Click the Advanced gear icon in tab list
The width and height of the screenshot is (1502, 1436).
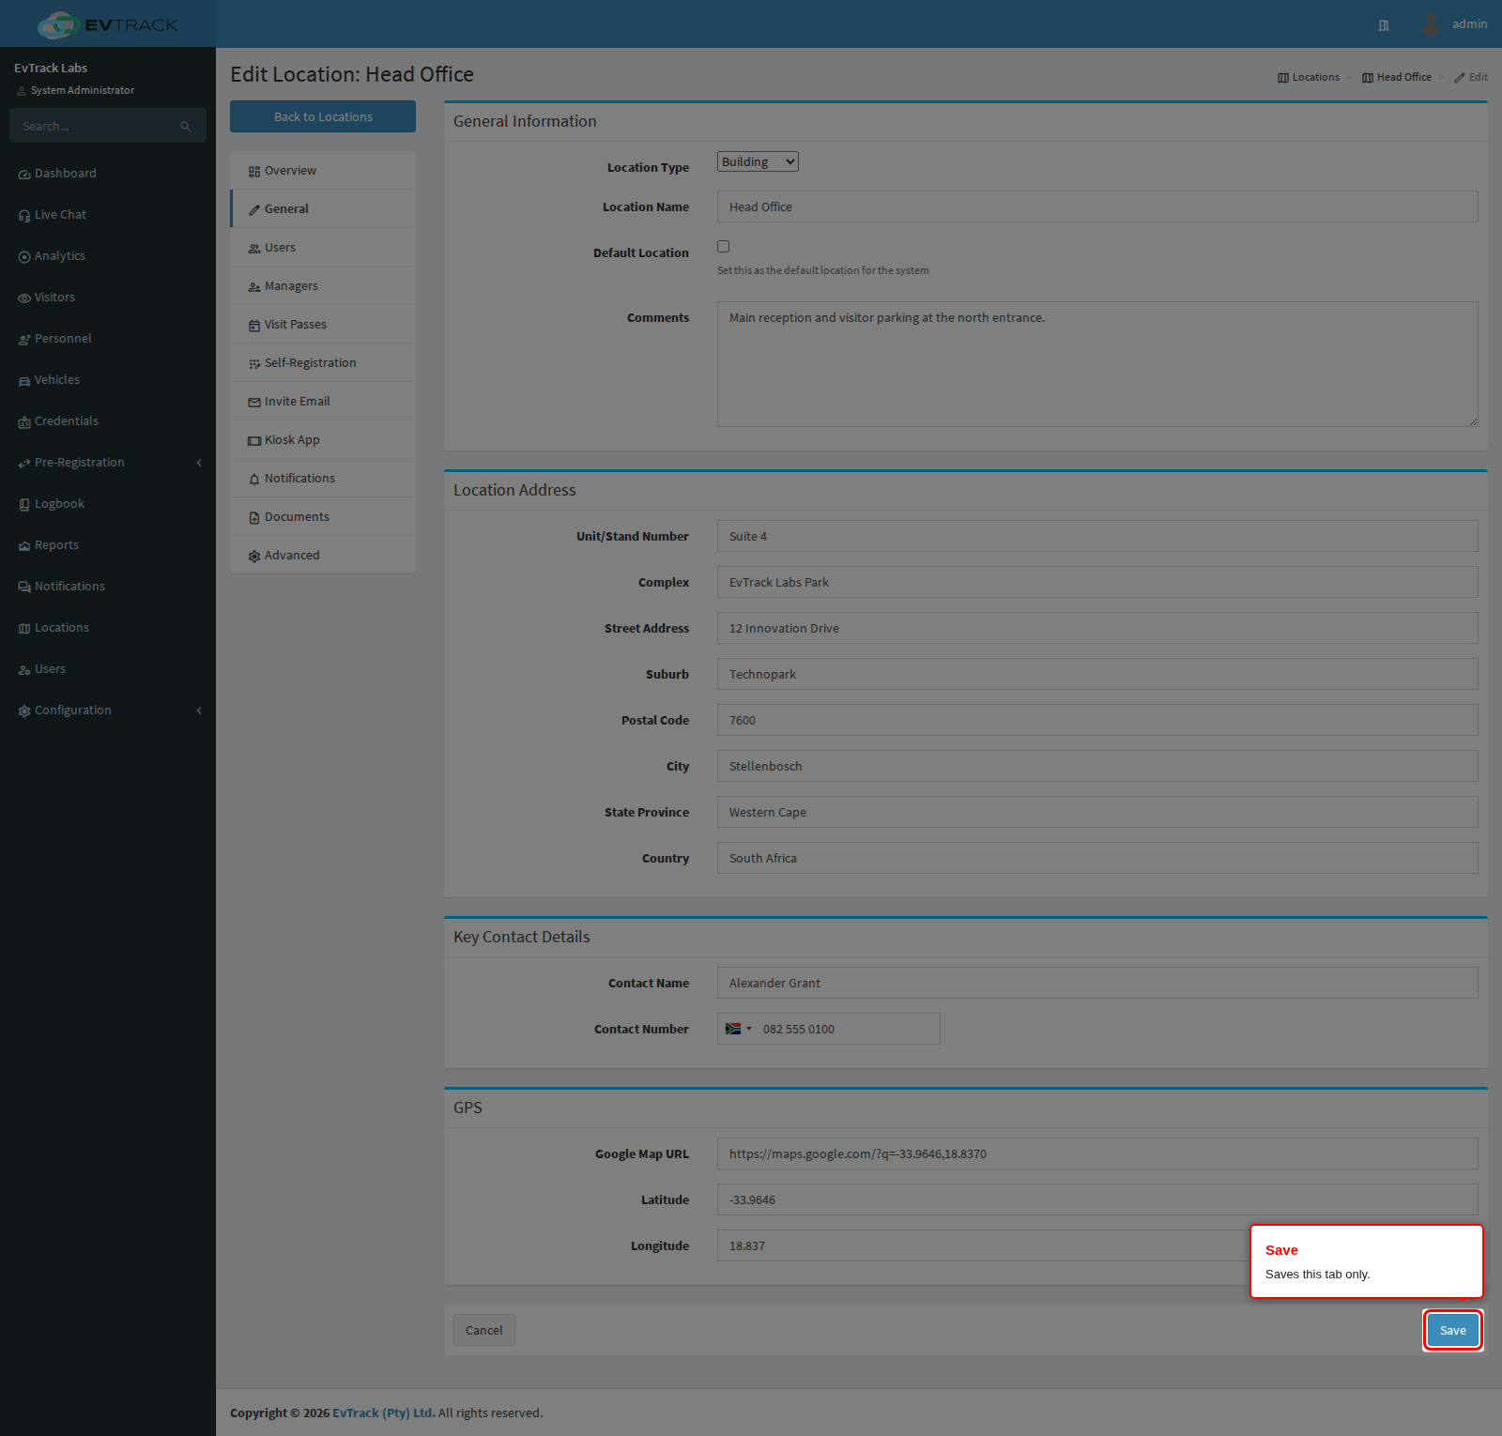[x=254, y=557]
